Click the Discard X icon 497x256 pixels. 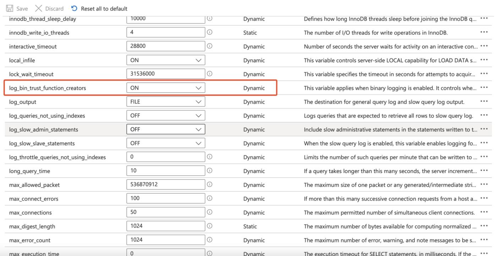pos(39,9)
